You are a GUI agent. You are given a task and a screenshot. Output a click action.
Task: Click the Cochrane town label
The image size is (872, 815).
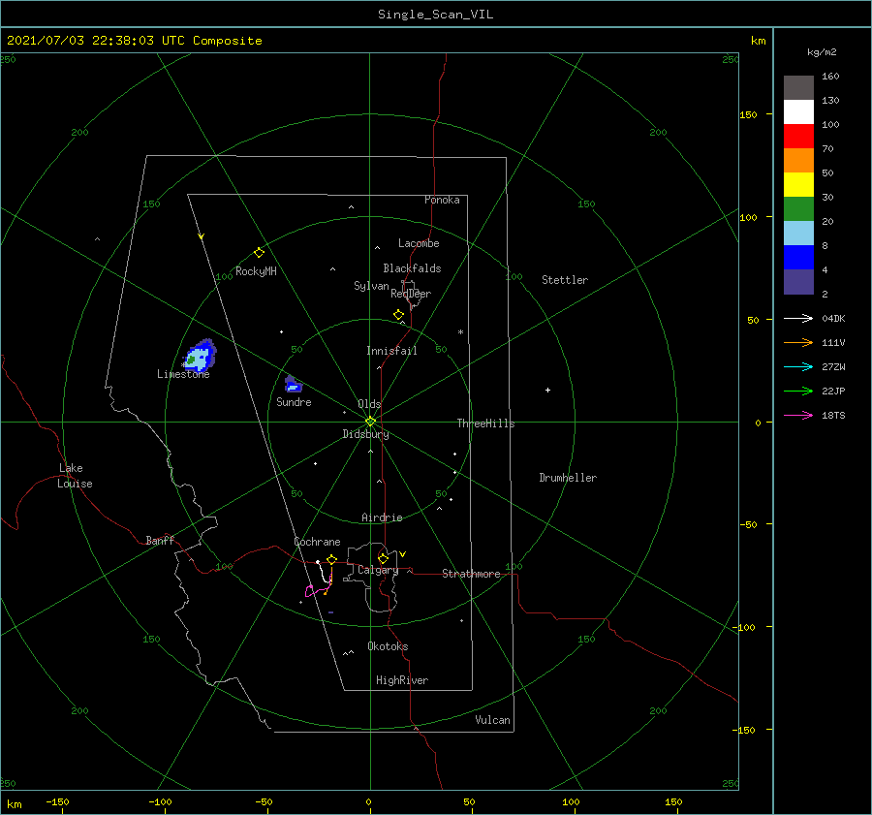pos(317,542)
